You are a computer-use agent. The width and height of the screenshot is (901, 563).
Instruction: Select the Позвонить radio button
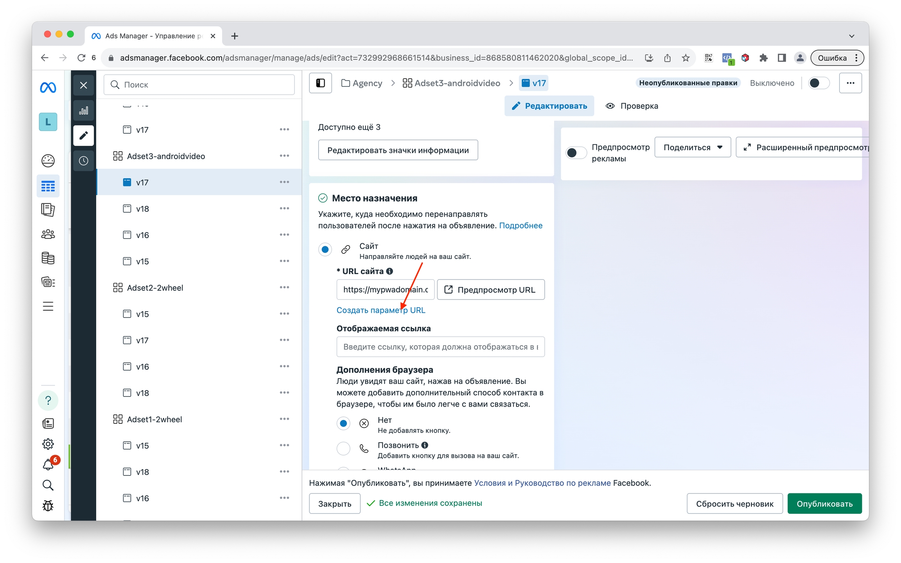[343, 448]
